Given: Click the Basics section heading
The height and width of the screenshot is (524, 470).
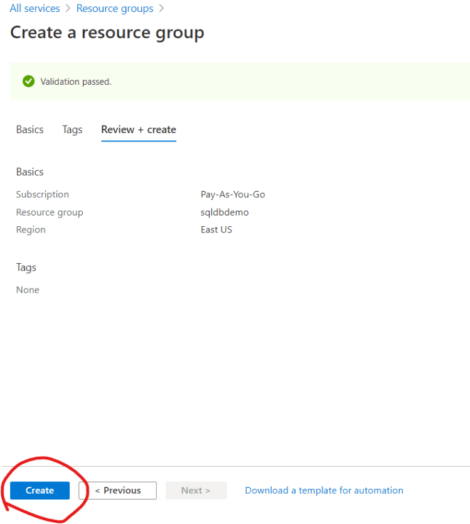Looking at the screenshot, I should point(29,172).
